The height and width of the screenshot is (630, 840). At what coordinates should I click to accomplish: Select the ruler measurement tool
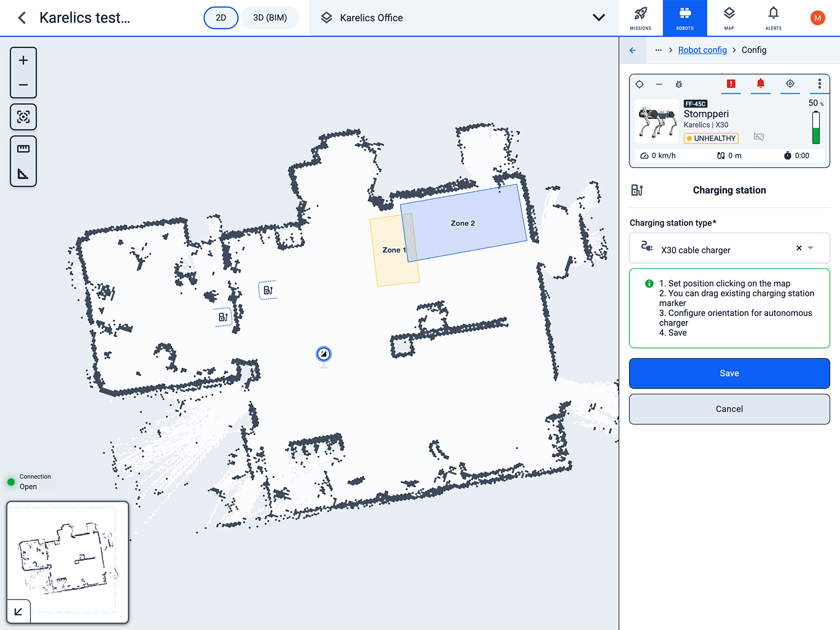[23, 149]
